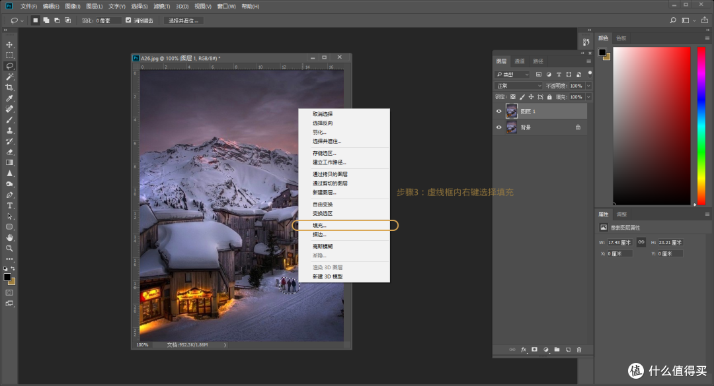Click the Add layer mask icon
Viewport: 714px width, 386px height.
534,349
